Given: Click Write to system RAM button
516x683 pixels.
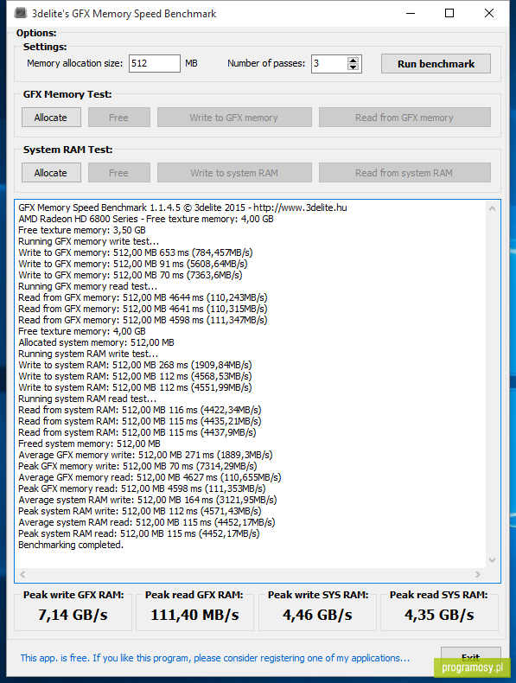Looking at the screenshot, I should click(234, 173).
